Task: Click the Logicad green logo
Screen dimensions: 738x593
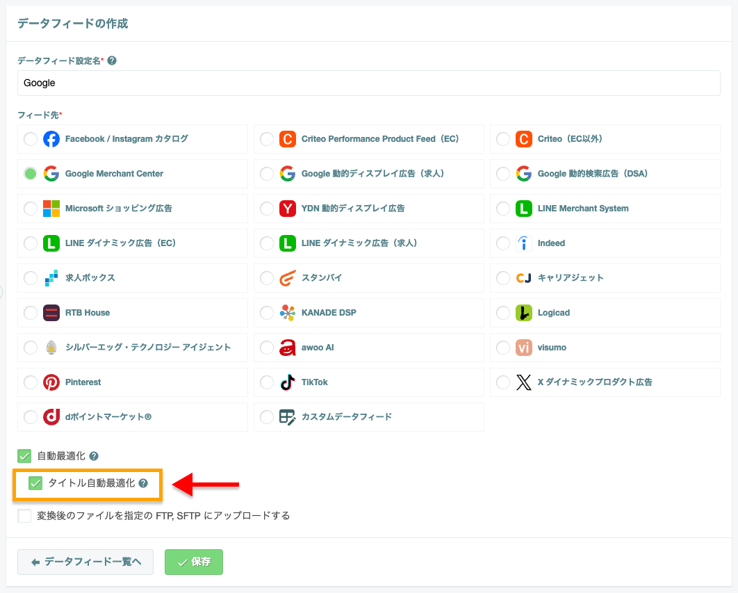Action: click(524, 313)
